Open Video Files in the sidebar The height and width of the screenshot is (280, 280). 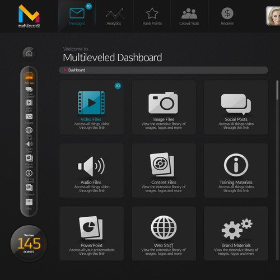(x=29, y=105)
